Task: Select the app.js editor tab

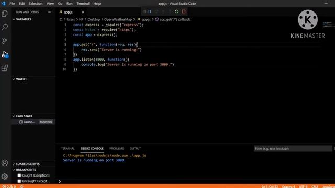Action: (x=69, y=12)
